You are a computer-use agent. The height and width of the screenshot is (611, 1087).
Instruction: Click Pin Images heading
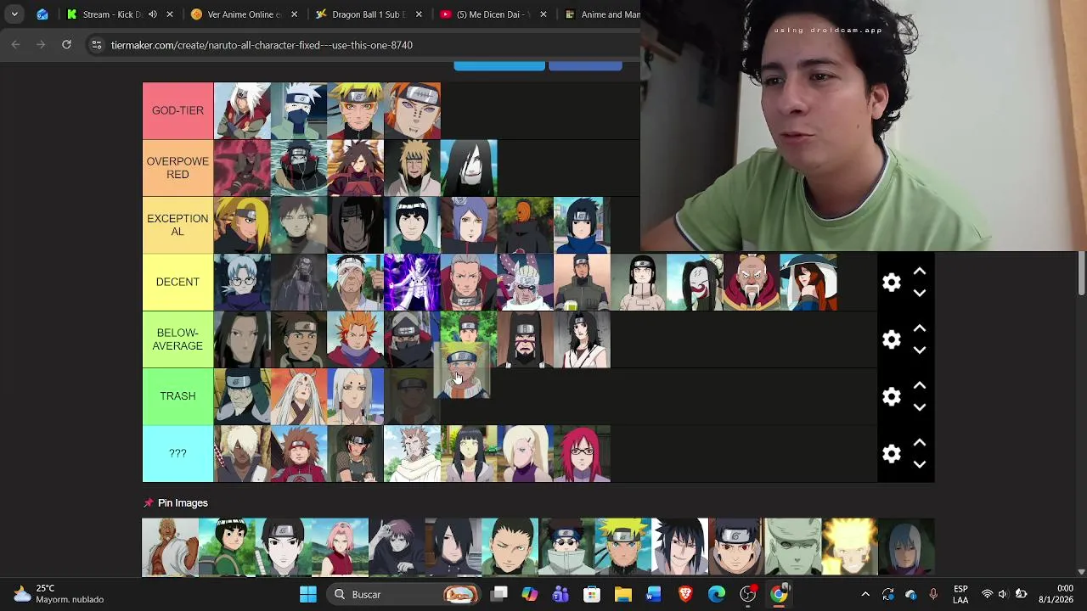[183, 503]
